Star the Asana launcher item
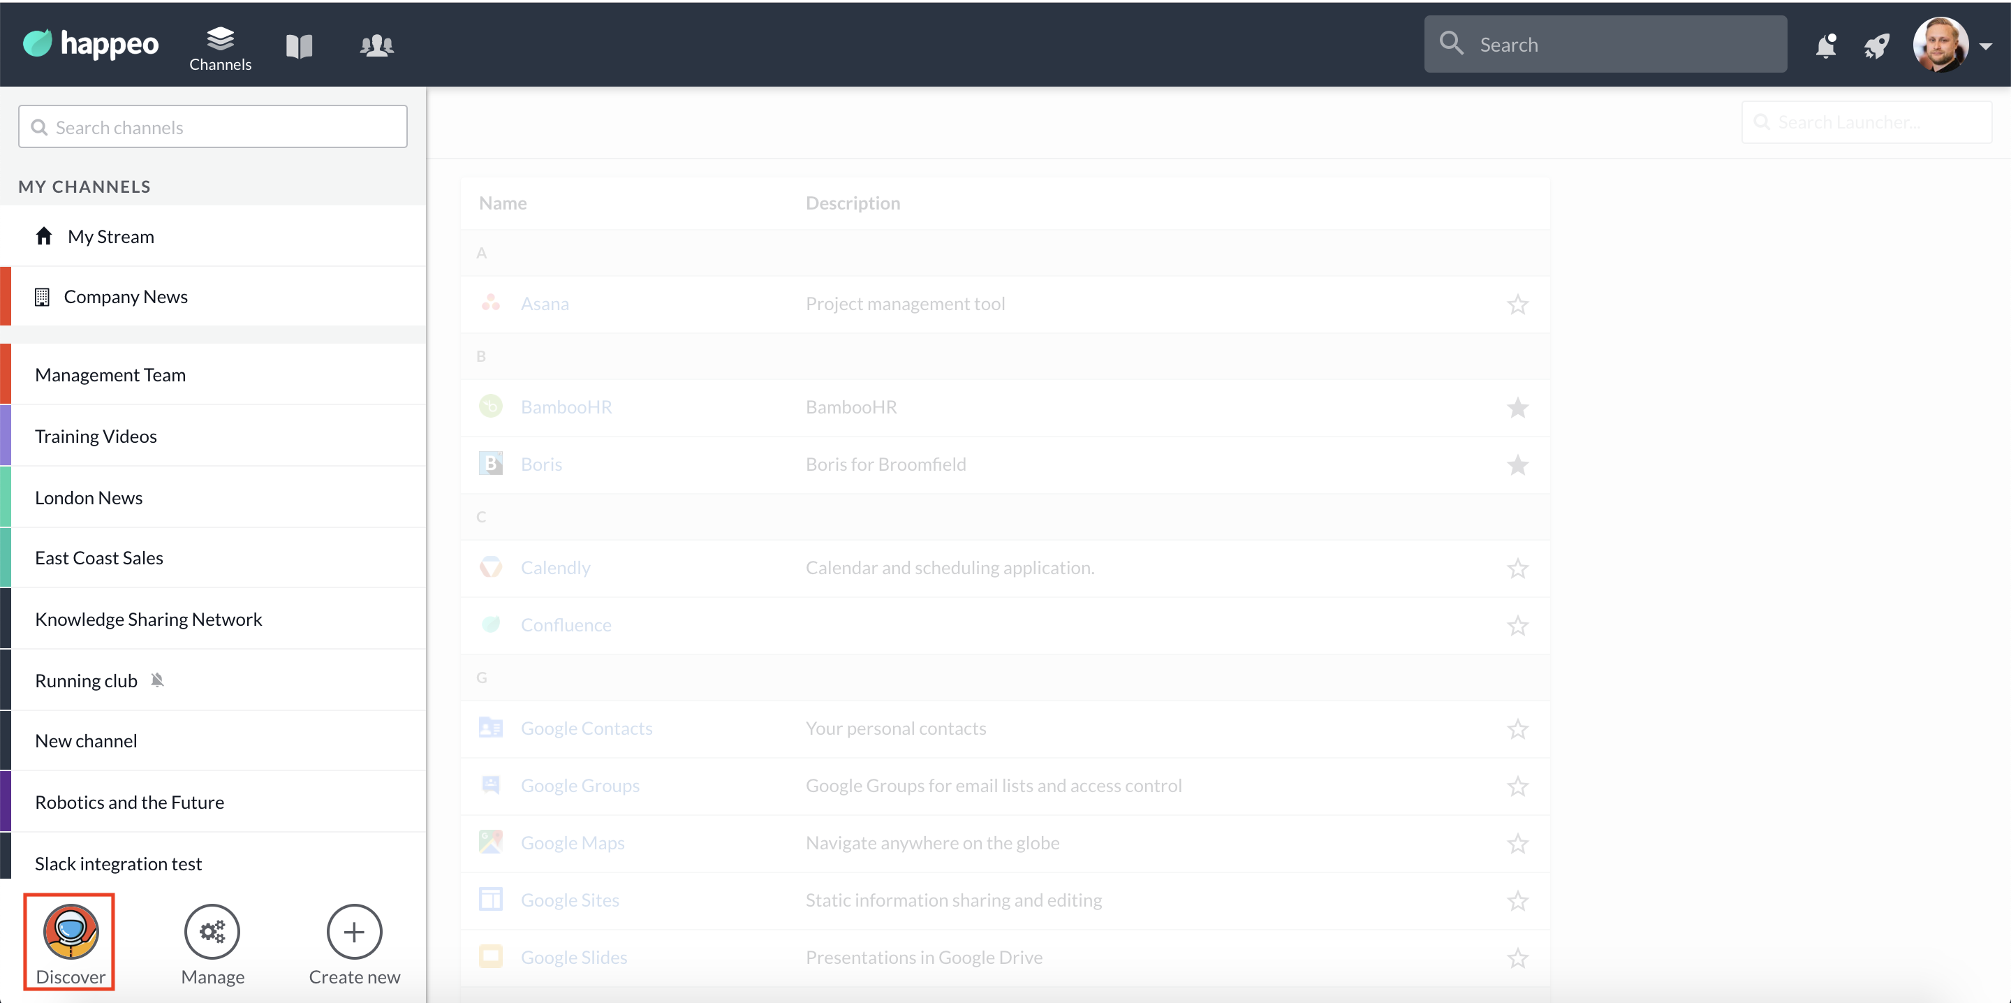The image size is (2011, 1003). coord(1517,304)
